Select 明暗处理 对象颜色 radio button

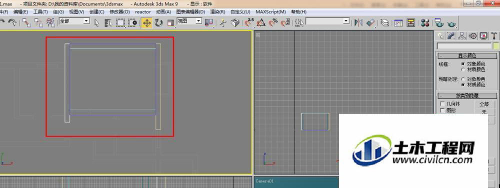pos(462,79)
